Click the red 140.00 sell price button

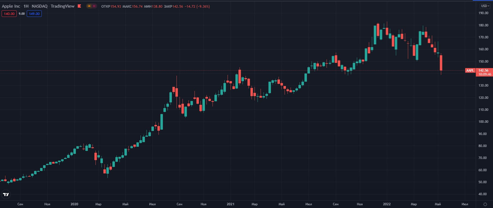tap(9, 14)
